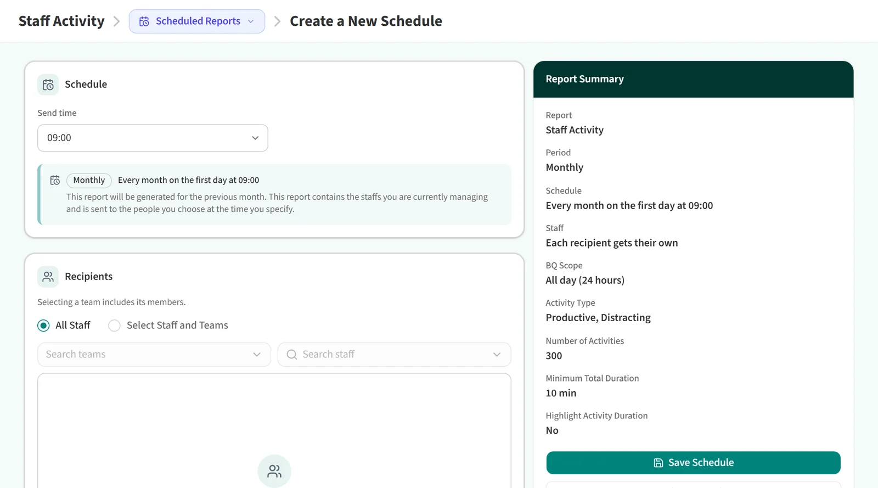
Task: Click the Recipients section people icon
Action: tap(48, 277)
